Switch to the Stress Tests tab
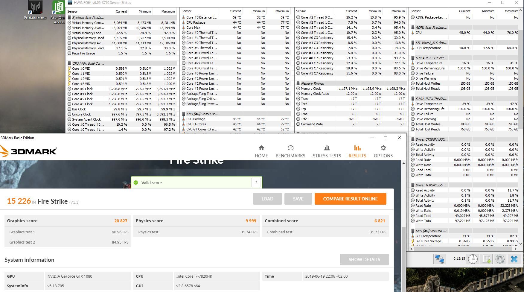Screen dimensions: 524x292 tap(327, 151)
